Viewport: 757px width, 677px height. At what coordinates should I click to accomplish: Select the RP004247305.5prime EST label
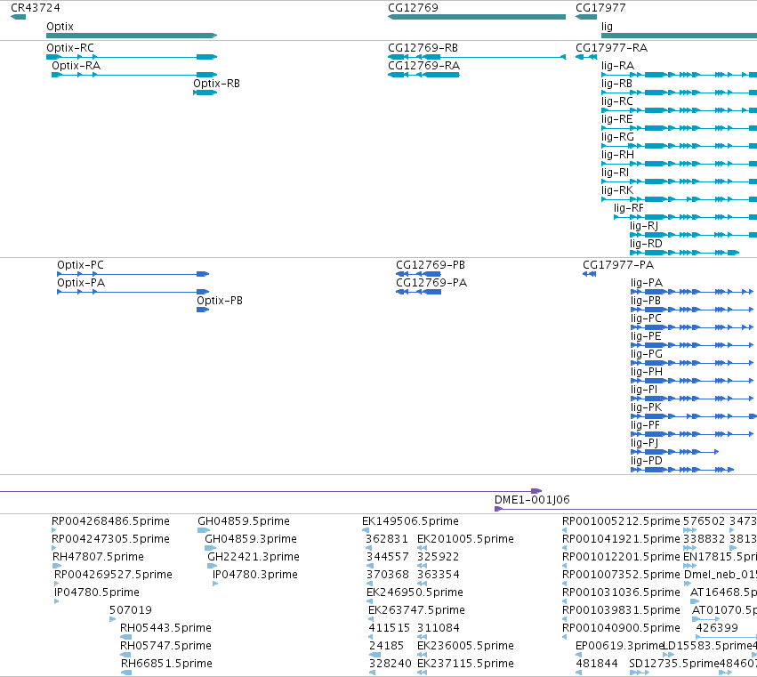pyautogui.click(x=110, y=539)
